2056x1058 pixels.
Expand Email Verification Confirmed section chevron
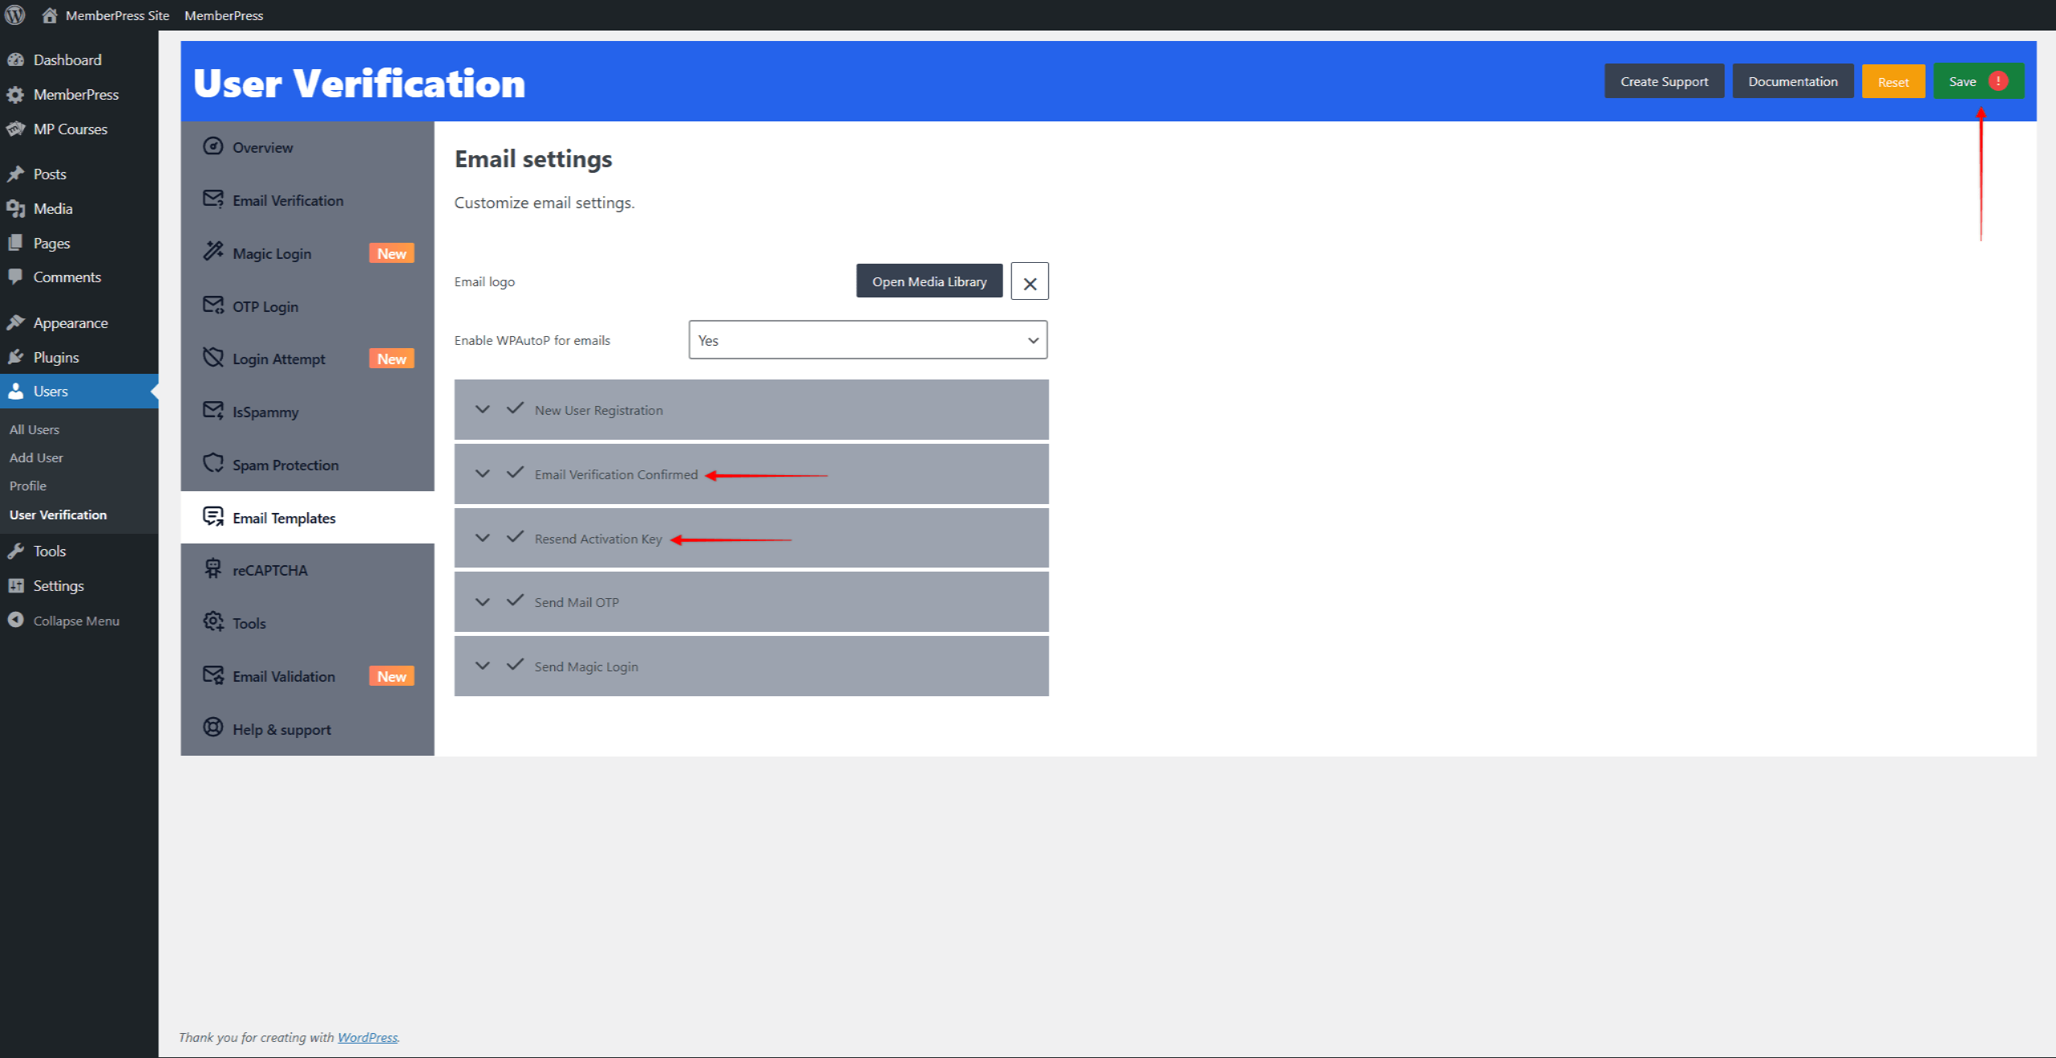483,474
